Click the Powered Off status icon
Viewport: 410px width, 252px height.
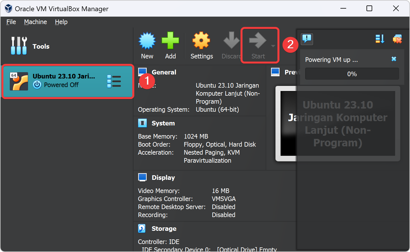pos(37,85)
